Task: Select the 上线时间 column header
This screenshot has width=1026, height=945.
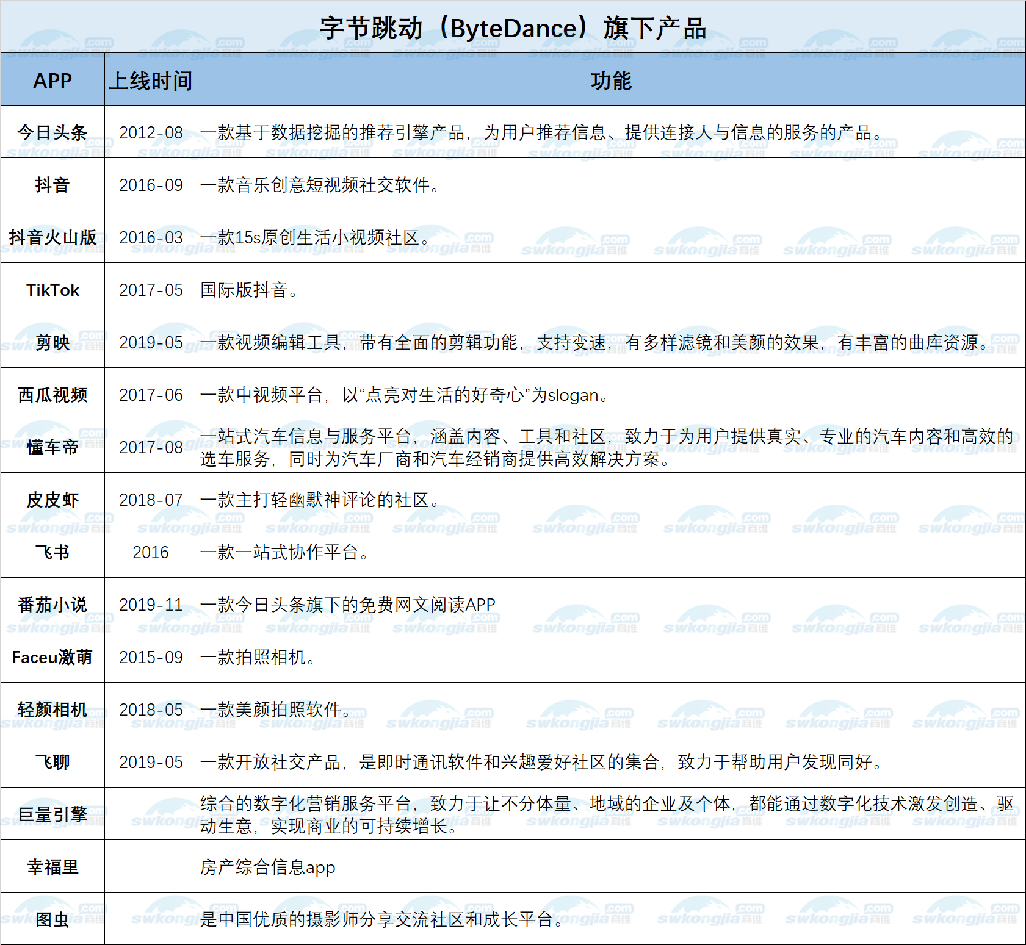Action: click(x=151, y=81)
